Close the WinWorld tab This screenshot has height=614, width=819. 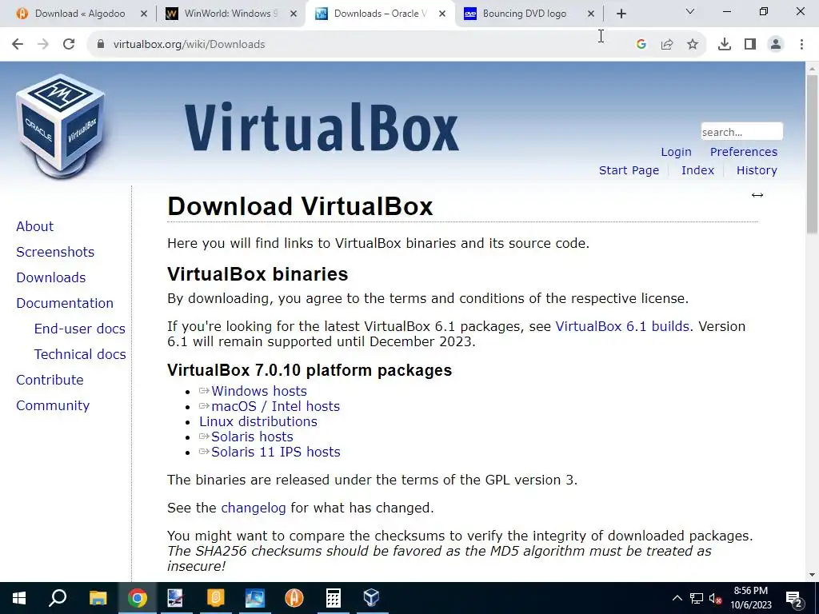294,14
